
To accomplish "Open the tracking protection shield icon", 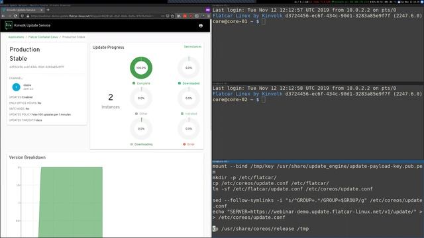I will (23, 16).
